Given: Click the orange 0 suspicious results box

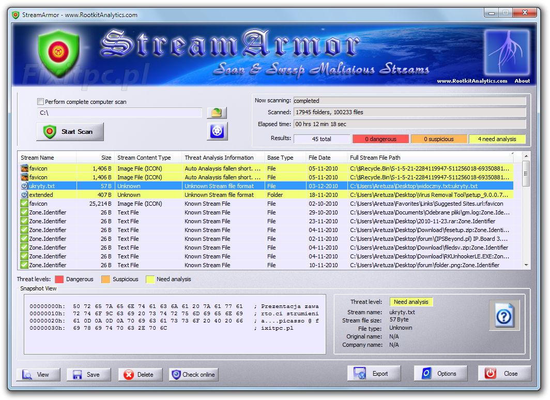Looking at the screenshot, I should (x=439, y=139).
